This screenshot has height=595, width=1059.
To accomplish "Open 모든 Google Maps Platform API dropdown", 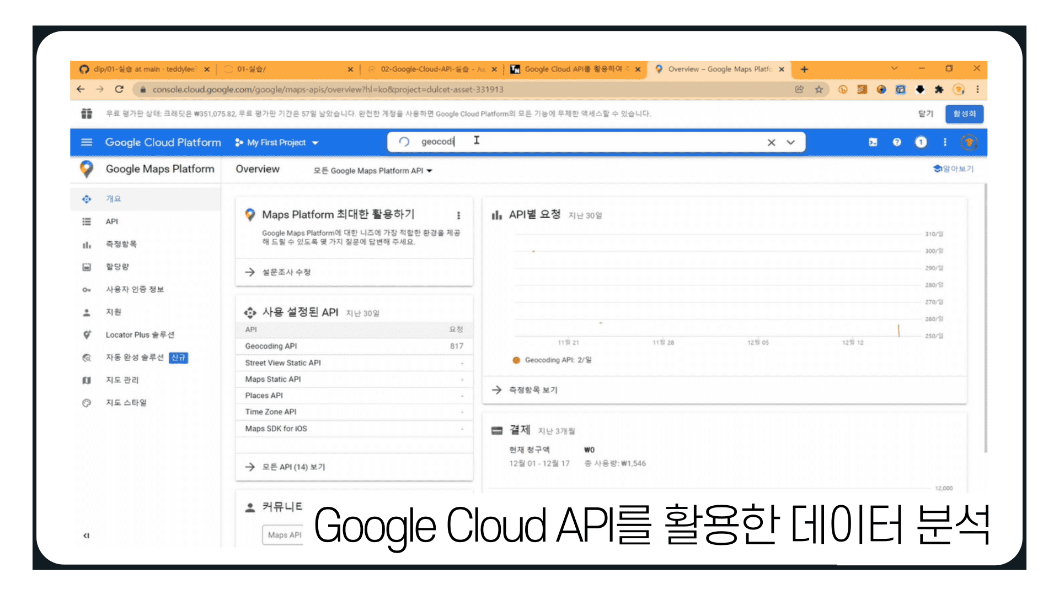I will pos(373,171).
